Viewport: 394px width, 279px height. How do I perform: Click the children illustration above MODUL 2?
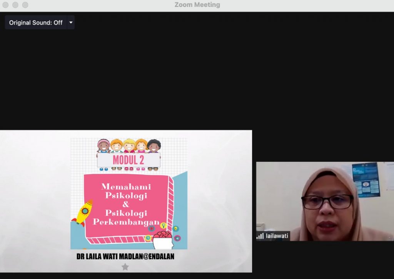129,146
